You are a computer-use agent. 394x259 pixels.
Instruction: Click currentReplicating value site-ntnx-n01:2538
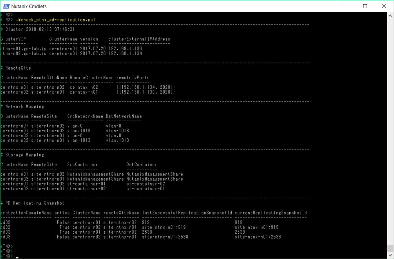point(258,237)
